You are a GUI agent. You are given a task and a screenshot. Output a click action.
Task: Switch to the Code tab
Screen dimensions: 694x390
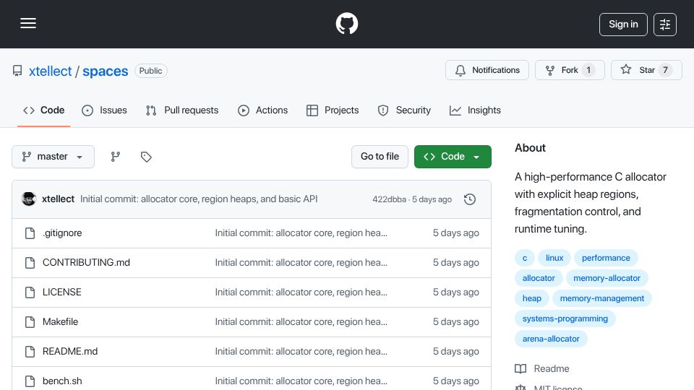point(44,110)
